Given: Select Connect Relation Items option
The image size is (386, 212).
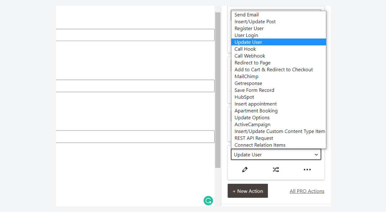Looking at the screenshot, I should click(x=260, y=145).
